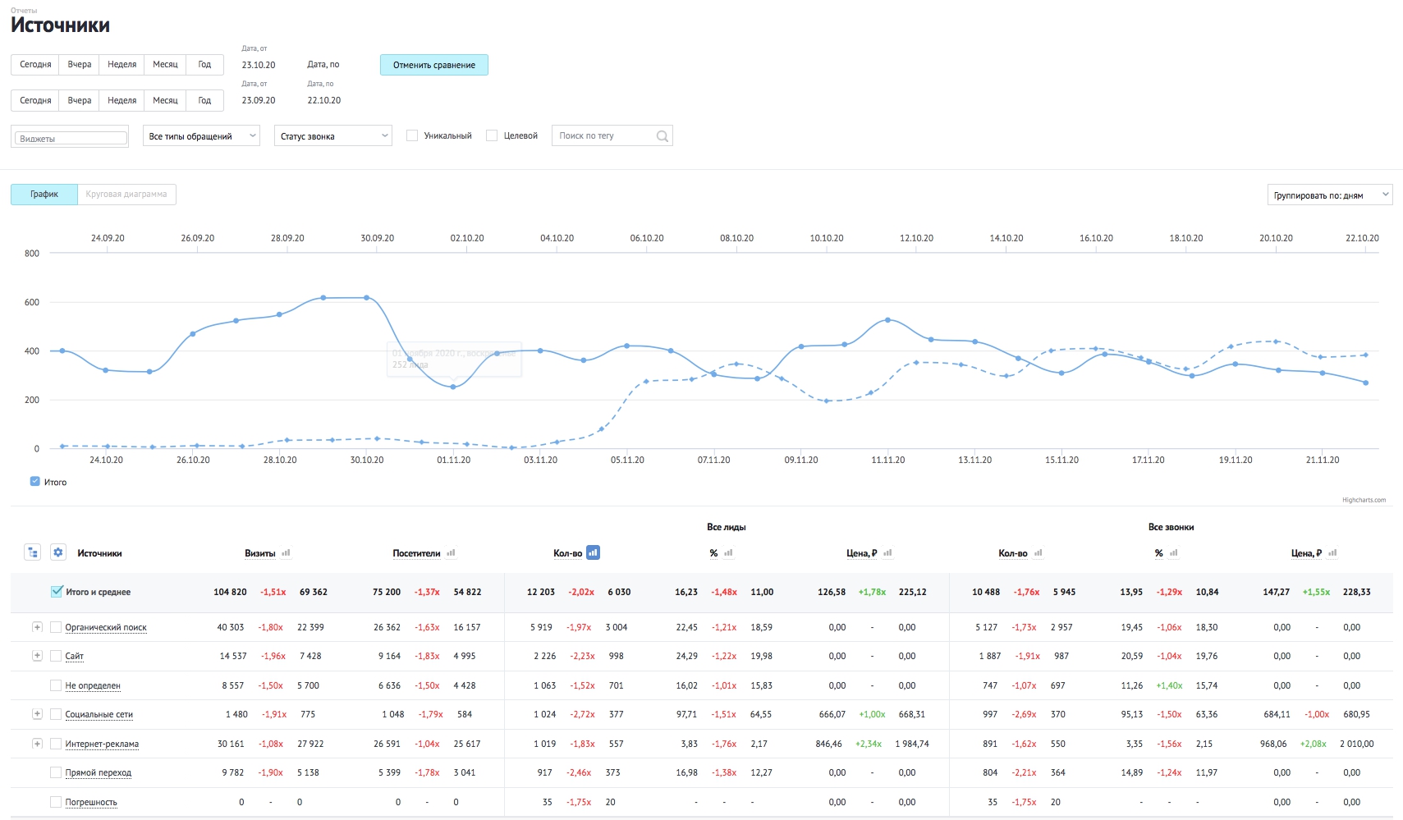The image size is (1403, 820).
Task: Click chart icon next to Посетители column
Action: 451,553
